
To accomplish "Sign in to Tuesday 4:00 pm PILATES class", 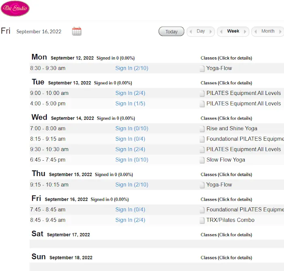I will [x=130, y=103].
